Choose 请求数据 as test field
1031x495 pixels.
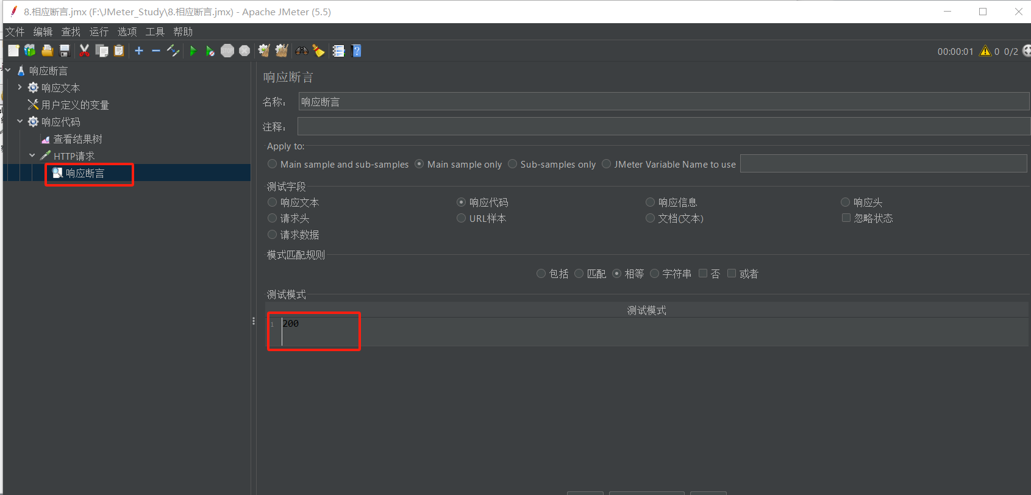[273, 235]
